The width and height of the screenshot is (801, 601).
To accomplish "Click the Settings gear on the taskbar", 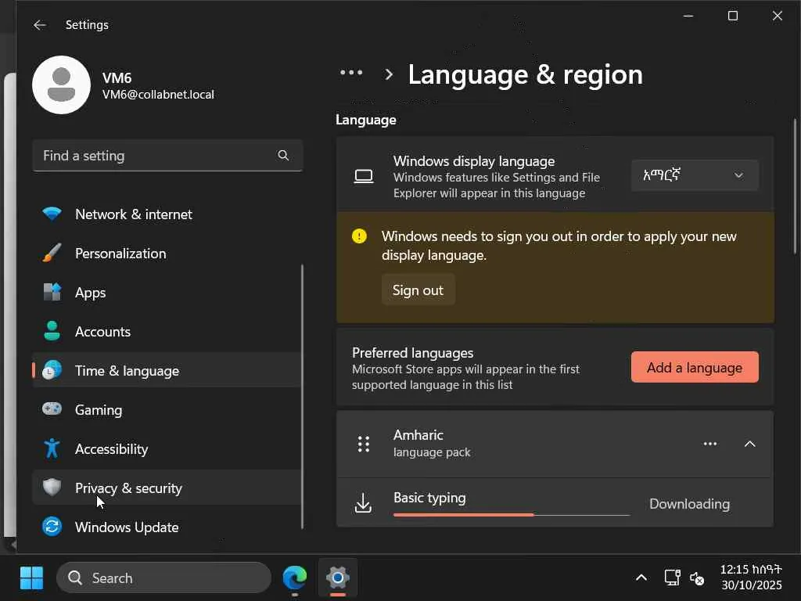I will pos(338,578).
